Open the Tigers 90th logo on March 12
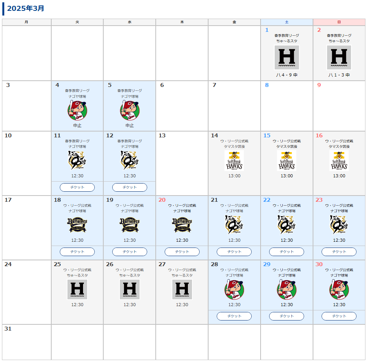This screenshot has width=367, height=362. coord(130,160)
